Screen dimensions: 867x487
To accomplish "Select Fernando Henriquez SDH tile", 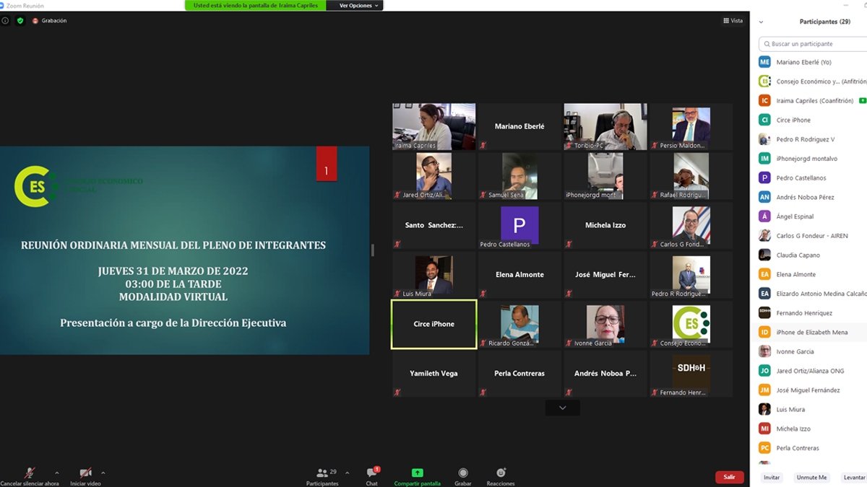I will [691, 374].
